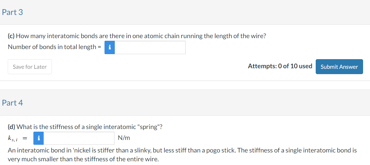Click the Save for Later button
The width and height of the screenshot is (370, 165).
click(30, 66)
